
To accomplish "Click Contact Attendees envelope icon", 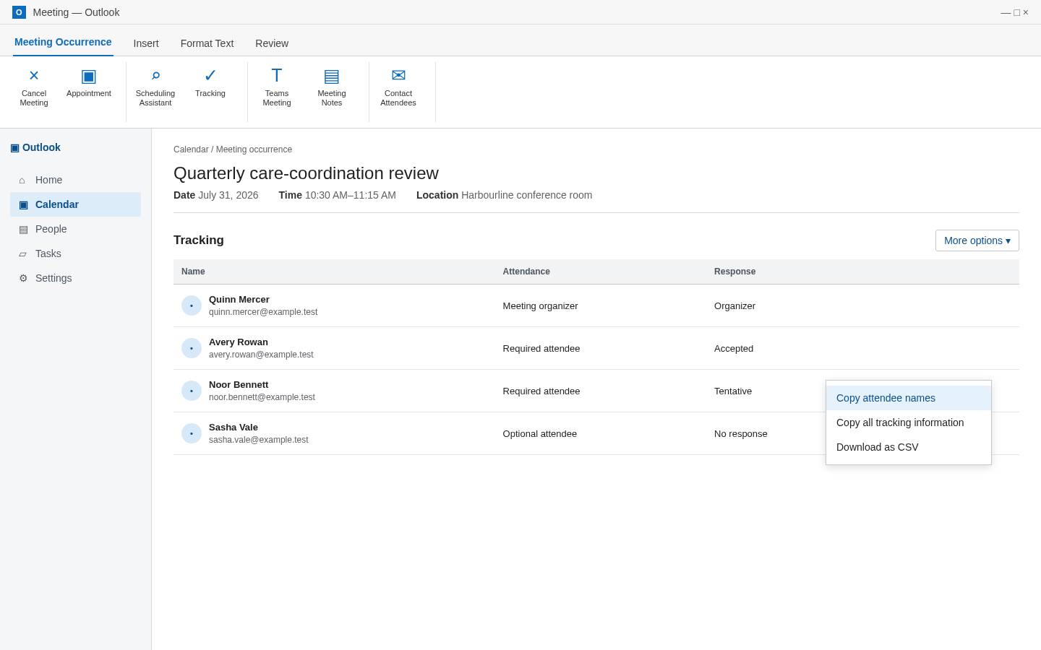I will click(x=398, y=76).
